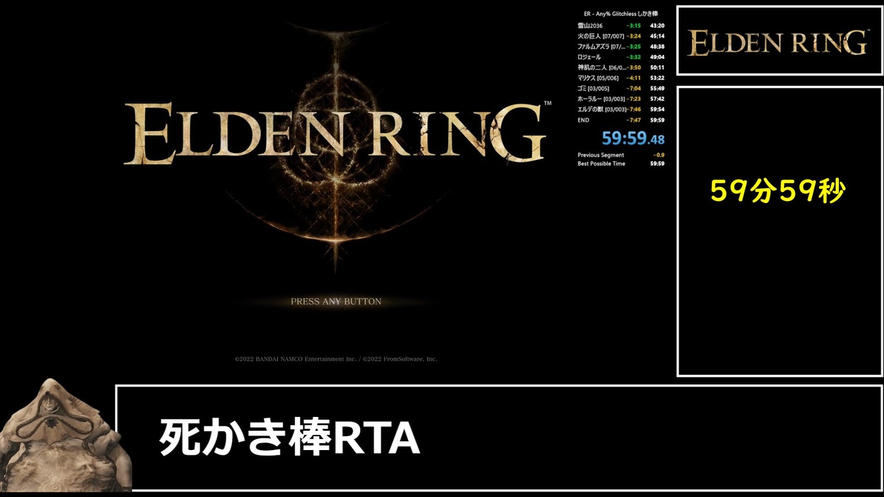The height and width of the screenshot is (497, 884).
Task: Click the PRESS ANY BUTTON prompt
Action: (x=336, y=302)
